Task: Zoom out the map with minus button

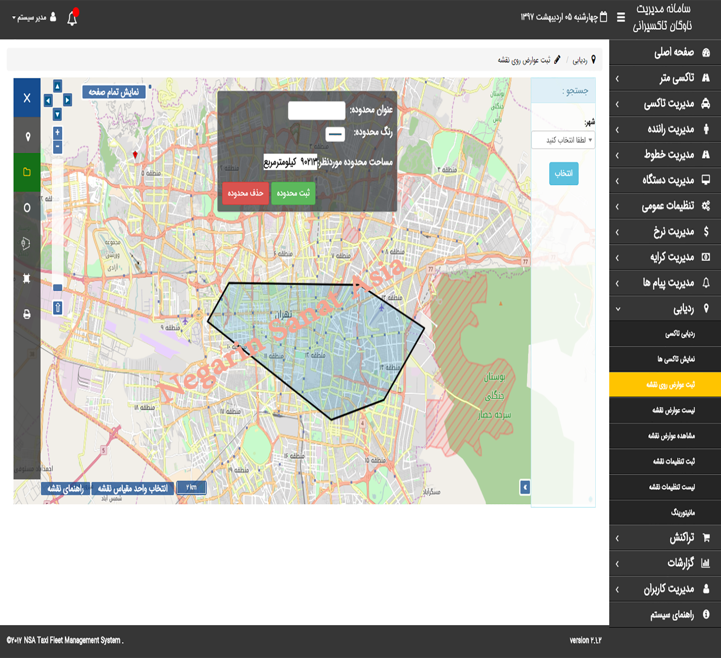Action: pyautogui.click(x=57, y=146)
